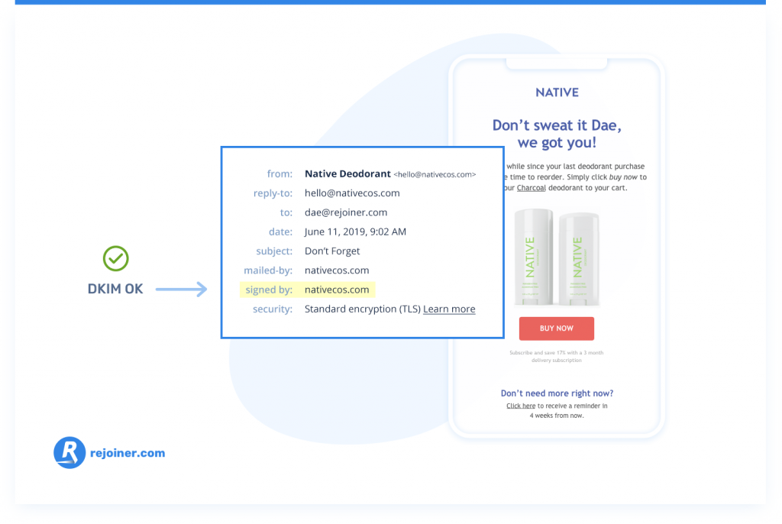The width and height of the screenshot is (782, 524).
Task: Select the date June 11, 2019, 9:02 AM
Action: point(355,231)
